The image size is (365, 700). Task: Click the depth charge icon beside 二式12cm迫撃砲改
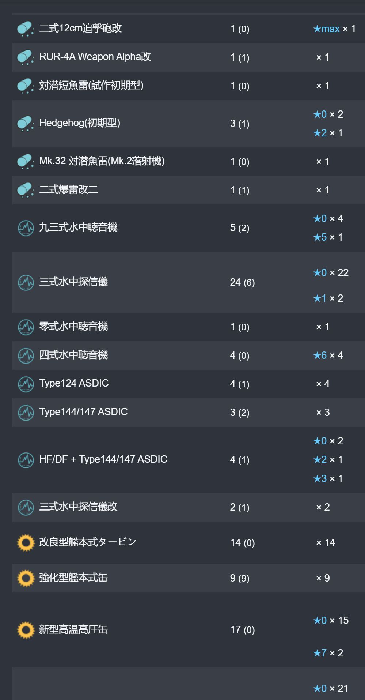26,29
